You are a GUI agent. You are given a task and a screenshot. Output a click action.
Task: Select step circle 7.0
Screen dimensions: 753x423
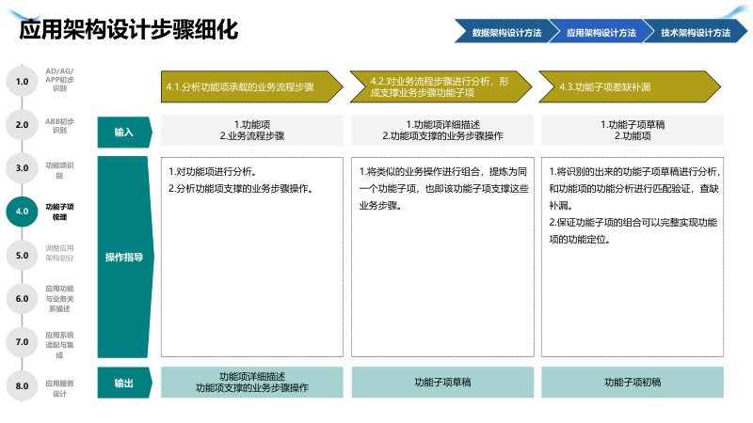[x=22, y=342]
